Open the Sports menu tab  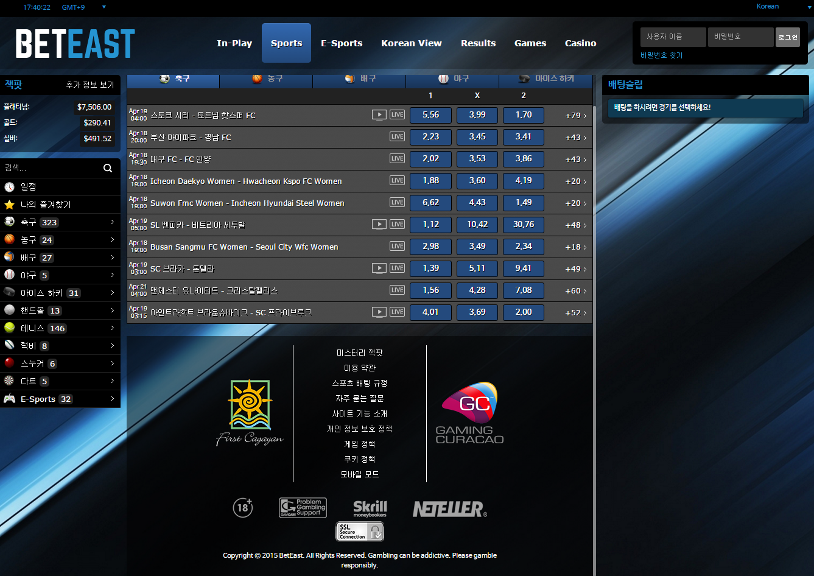[x=286, y=43]
